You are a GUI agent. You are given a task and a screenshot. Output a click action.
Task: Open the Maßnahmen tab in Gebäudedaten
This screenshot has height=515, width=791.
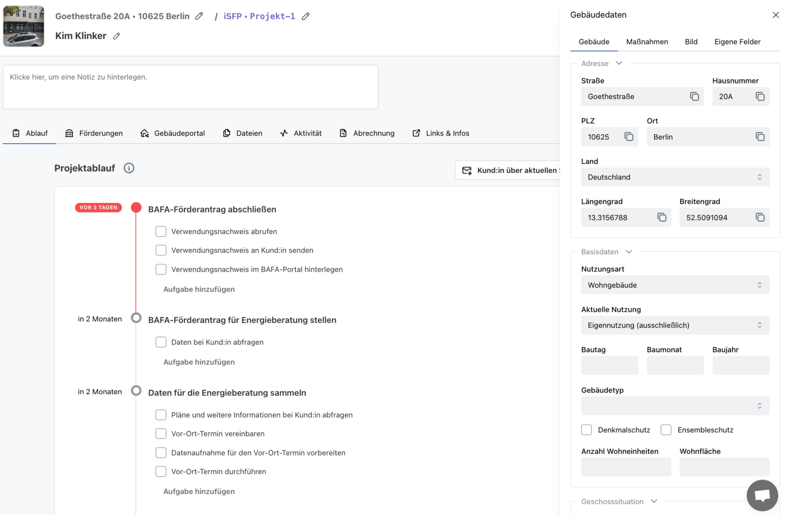coord(647,42)
